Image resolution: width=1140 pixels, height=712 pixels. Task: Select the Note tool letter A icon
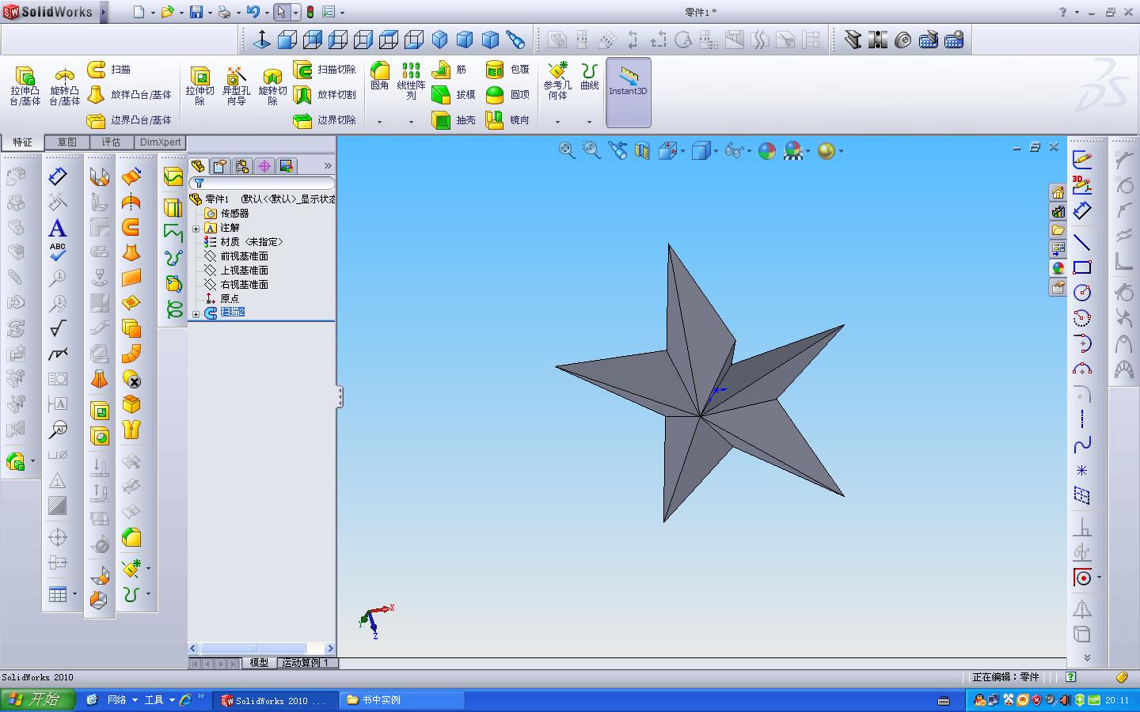58,229
